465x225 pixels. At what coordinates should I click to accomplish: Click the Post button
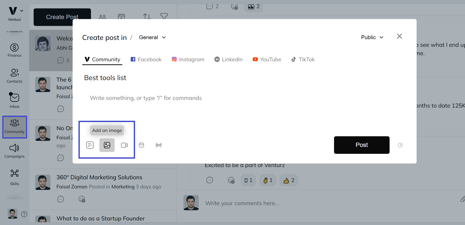362,145
